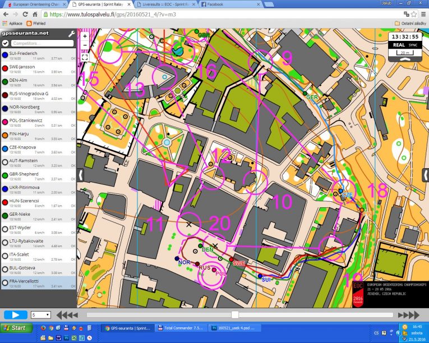429x343 pixels.
Task: Toggle visibility of DEN-Alm green marker
Action: [5, 82]
